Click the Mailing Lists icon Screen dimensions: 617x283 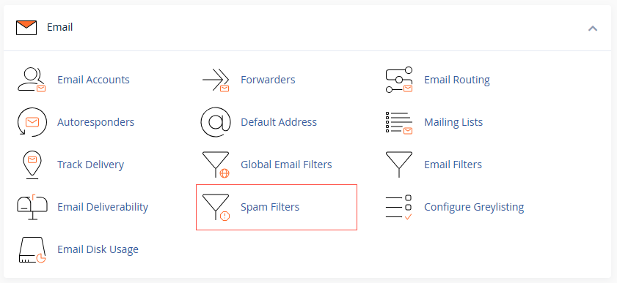[399, 123]
